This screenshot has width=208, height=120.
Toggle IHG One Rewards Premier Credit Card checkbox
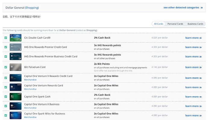click(x=6, y=47)
